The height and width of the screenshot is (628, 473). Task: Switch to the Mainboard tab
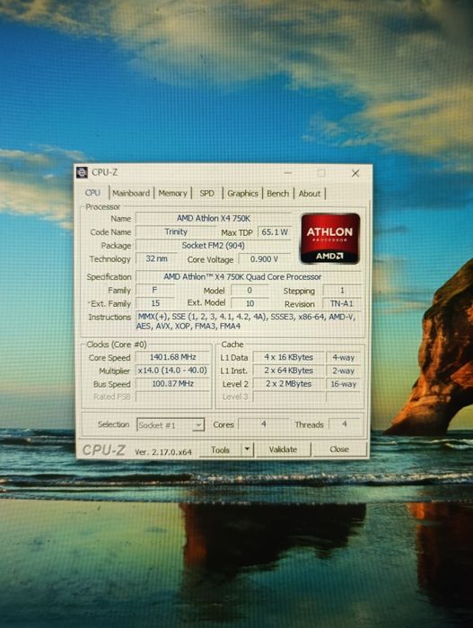(131, 193)
